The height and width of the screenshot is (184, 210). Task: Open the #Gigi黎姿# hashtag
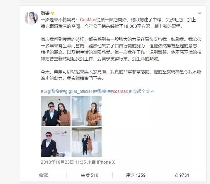point(51,91)
